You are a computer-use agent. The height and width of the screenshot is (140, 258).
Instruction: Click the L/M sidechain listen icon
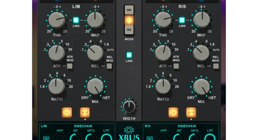pos(45,138)
